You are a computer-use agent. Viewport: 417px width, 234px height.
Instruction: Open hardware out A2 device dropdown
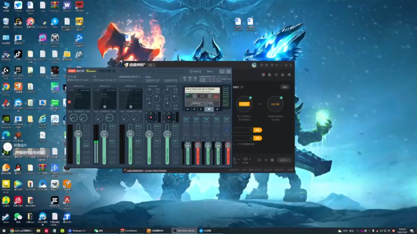coord(190,78)
